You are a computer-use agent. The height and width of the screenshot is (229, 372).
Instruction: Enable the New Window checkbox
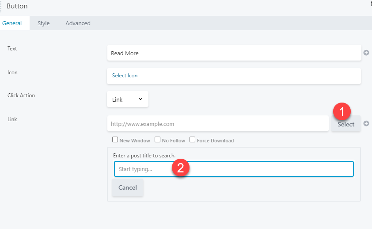click(x=115, y=140)
